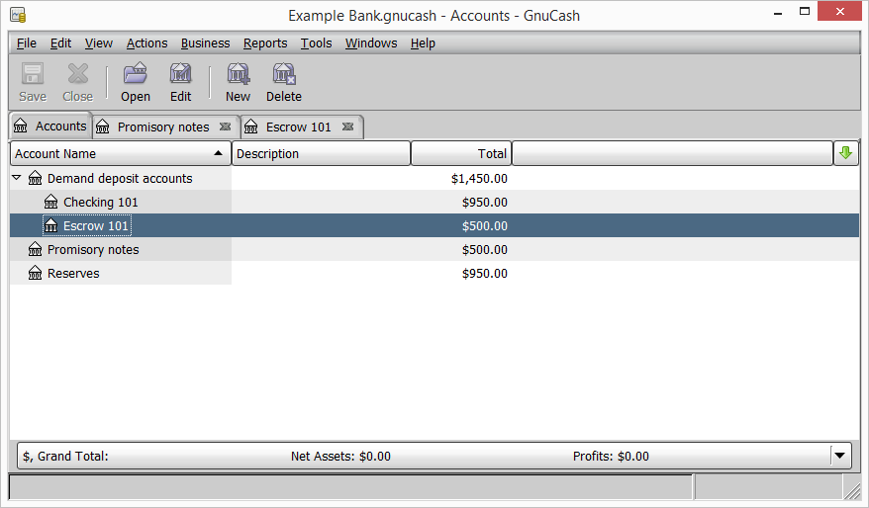This screenshot has height=508, width=869.
Task: Click the green arrow column chooser
Action: point(845,153)
